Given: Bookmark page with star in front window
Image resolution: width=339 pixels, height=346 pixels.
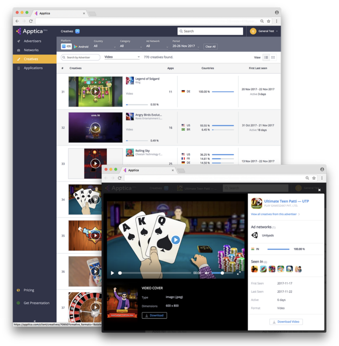Looking at the screenshot, I should point(314,178).
